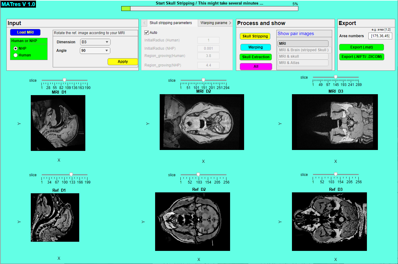This screenshot has height=264, width=398.
Task: Click Export (.NIFTI/ .DICOM) button
Action: tap(361, 57)
